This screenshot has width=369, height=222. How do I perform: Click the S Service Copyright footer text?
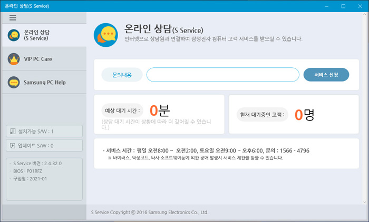click(x=150, y=213)
